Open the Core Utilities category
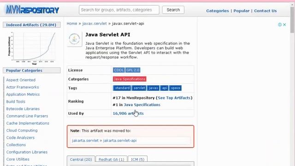 (18, 159)
